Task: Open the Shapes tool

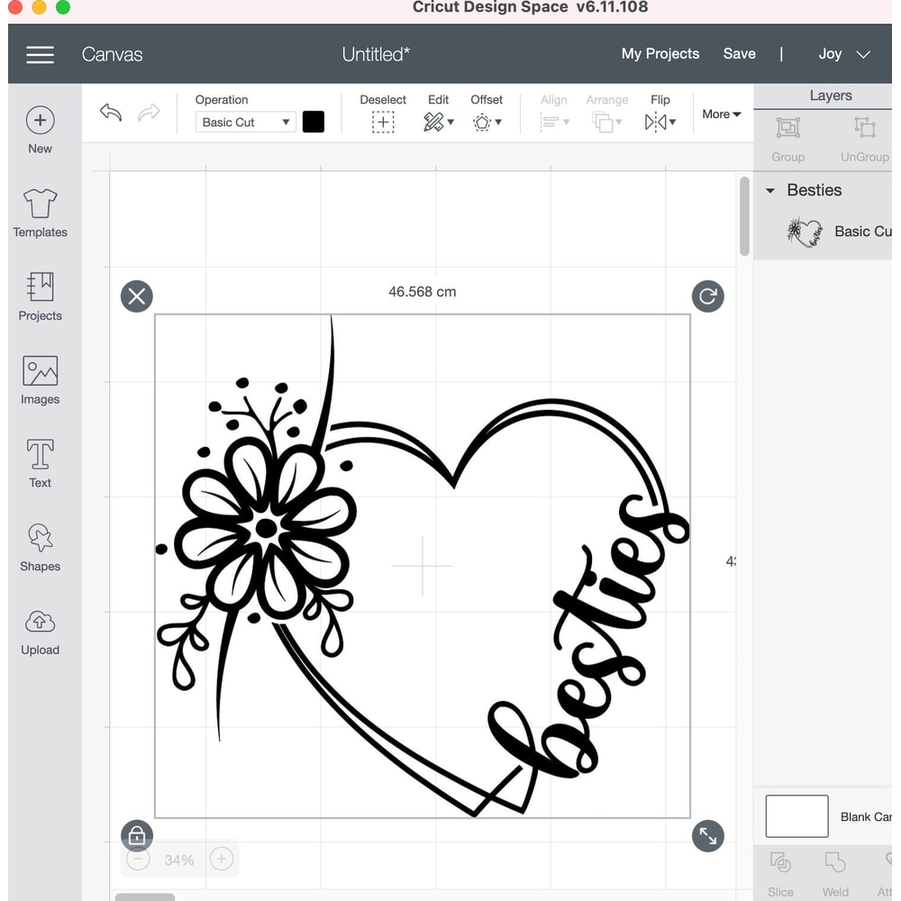Action: [39, 545]
